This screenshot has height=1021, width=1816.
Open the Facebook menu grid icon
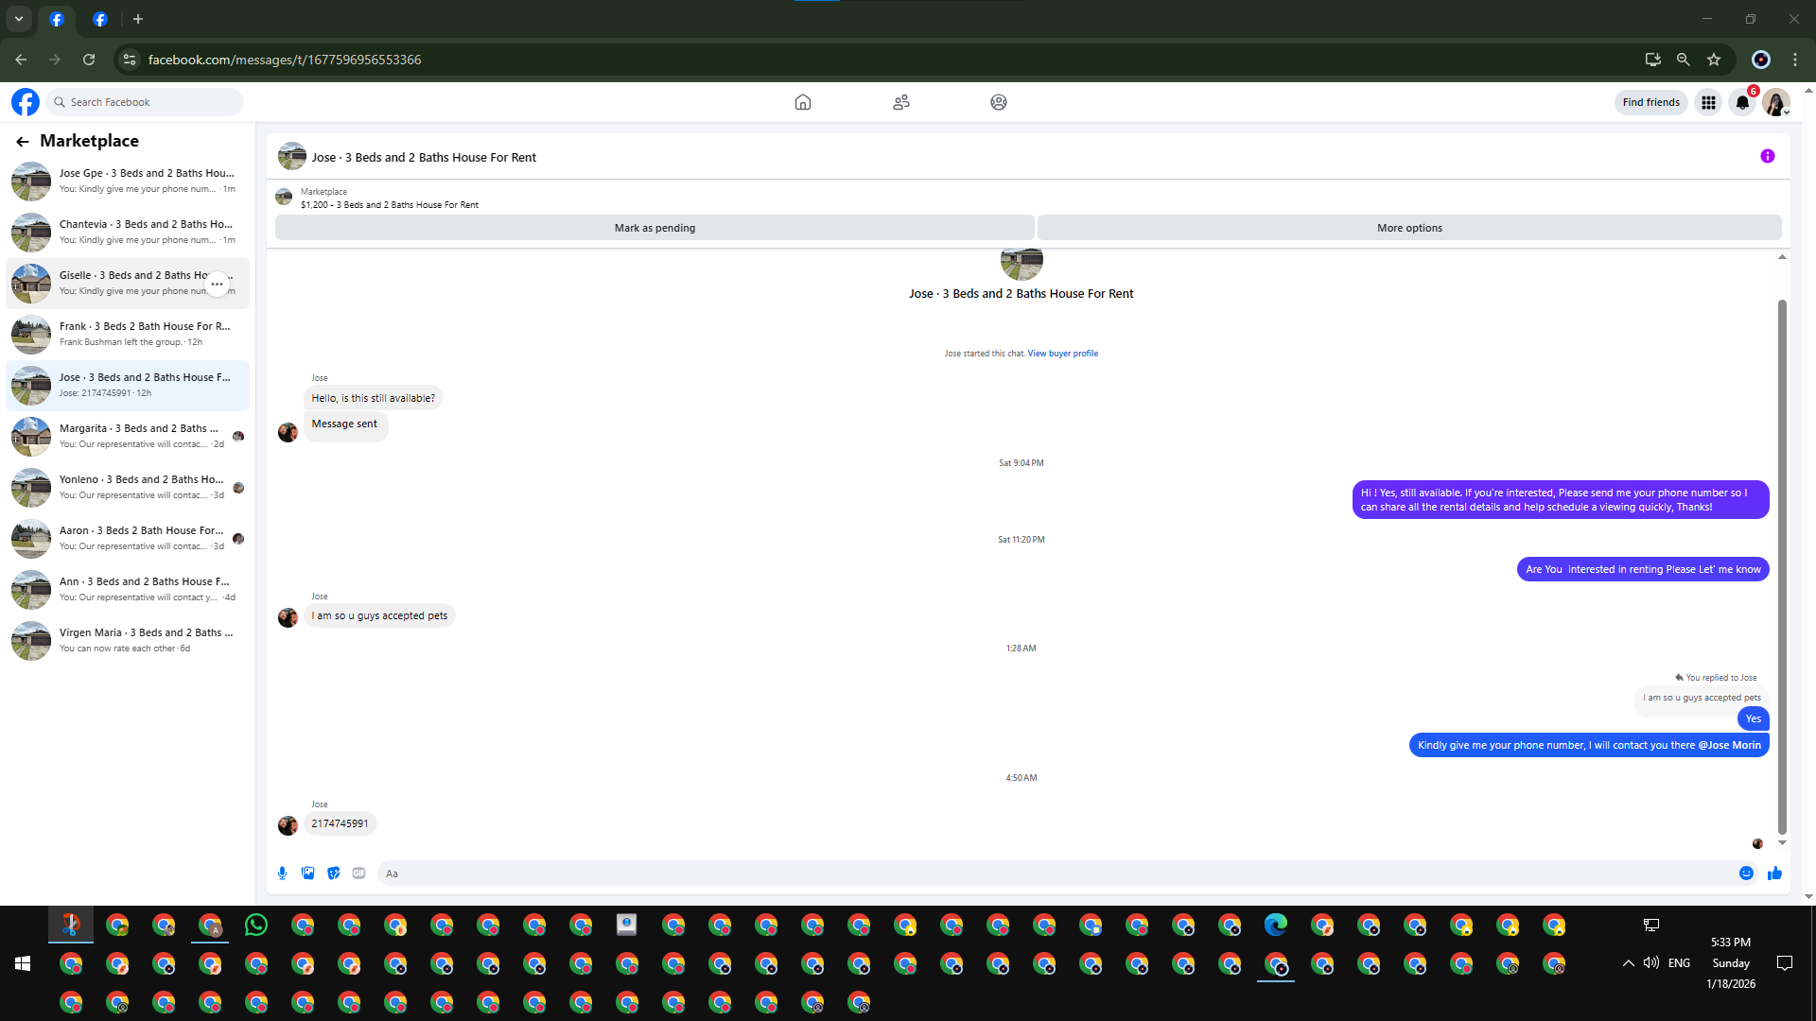(1708, 102)
